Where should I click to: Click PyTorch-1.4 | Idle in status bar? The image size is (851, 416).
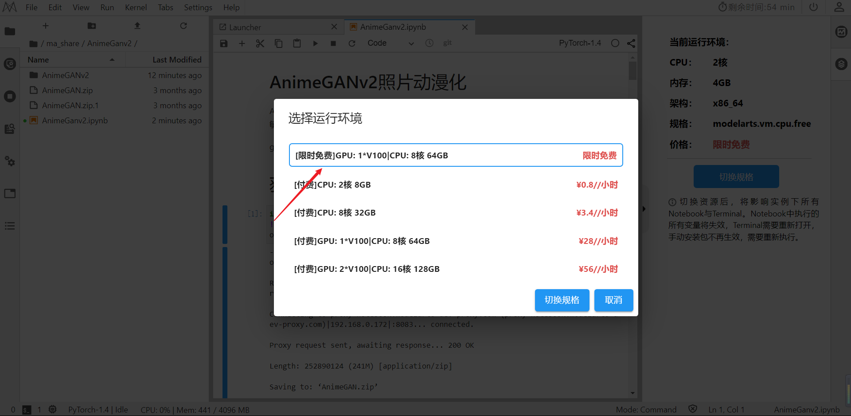pos(98,410)
